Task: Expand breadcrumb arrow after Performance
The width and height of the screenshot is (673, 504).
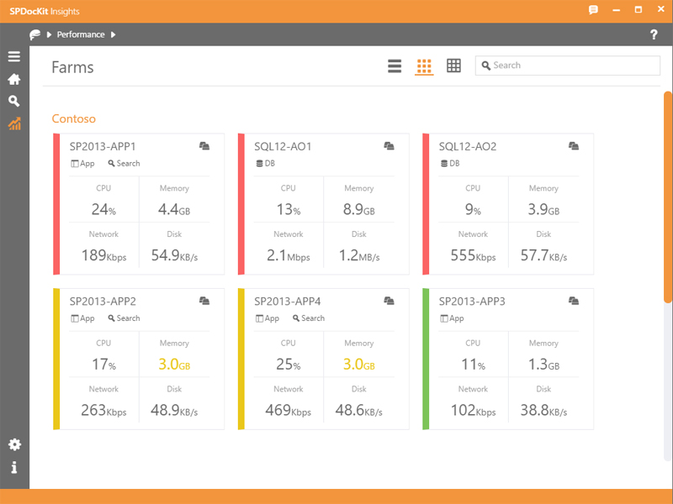Action: [x=114, y=34]
